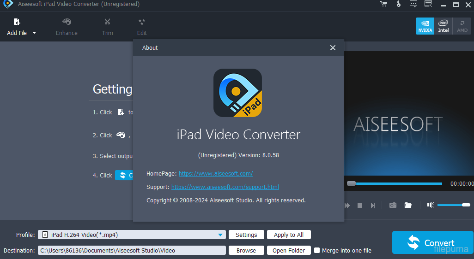Open the menu icon in title bar
Image resolution: width=474 pixels, height=259 pixels.
click(x=428, y=4)
